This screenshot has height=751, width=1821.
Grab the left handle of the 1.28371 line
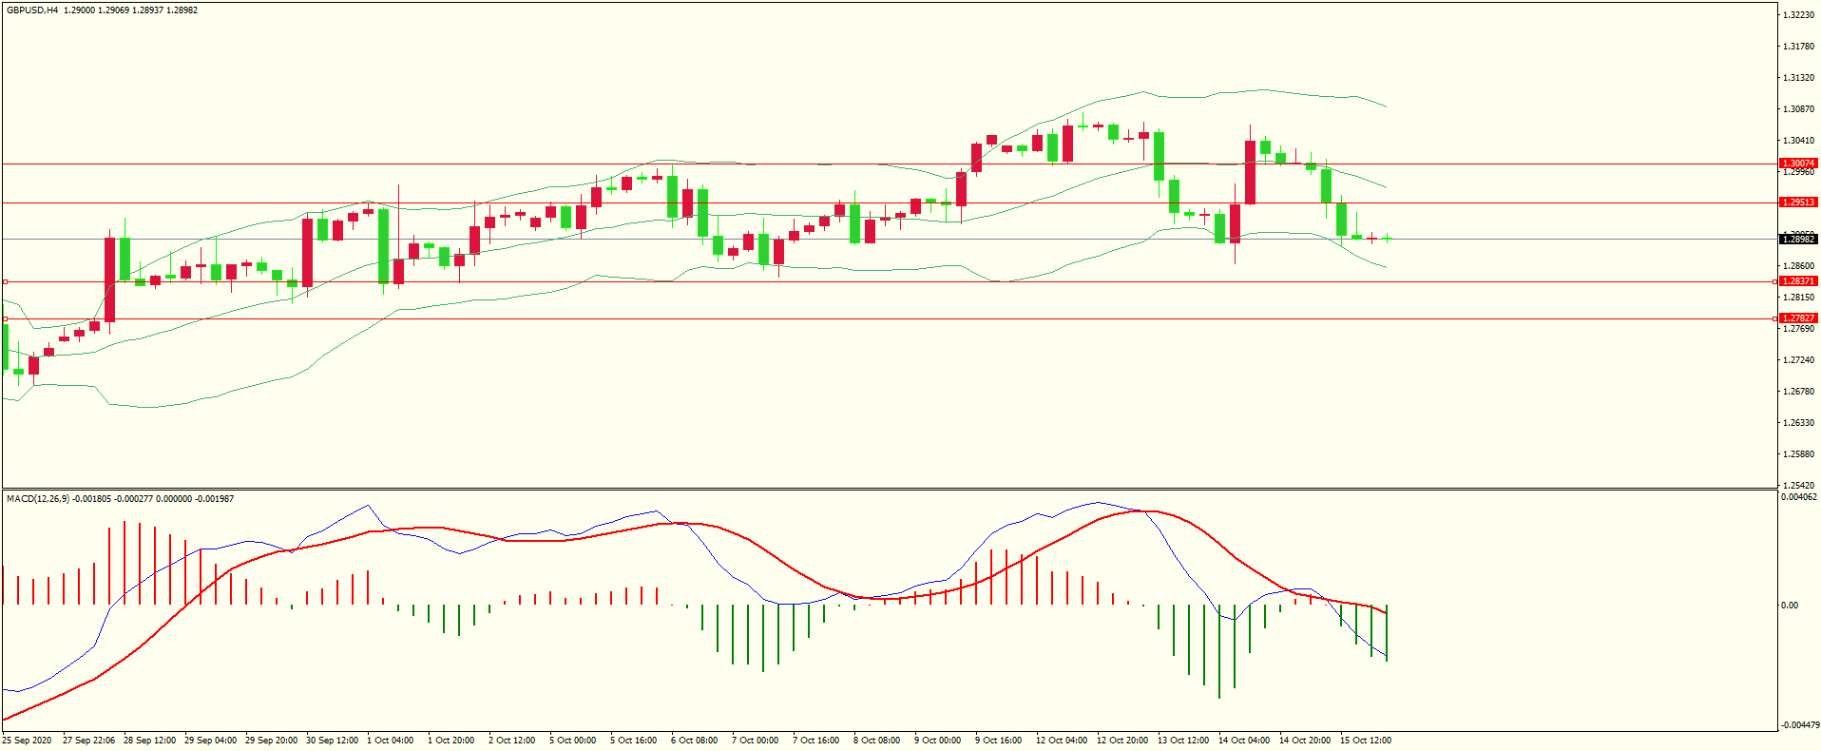coord(5,281)
